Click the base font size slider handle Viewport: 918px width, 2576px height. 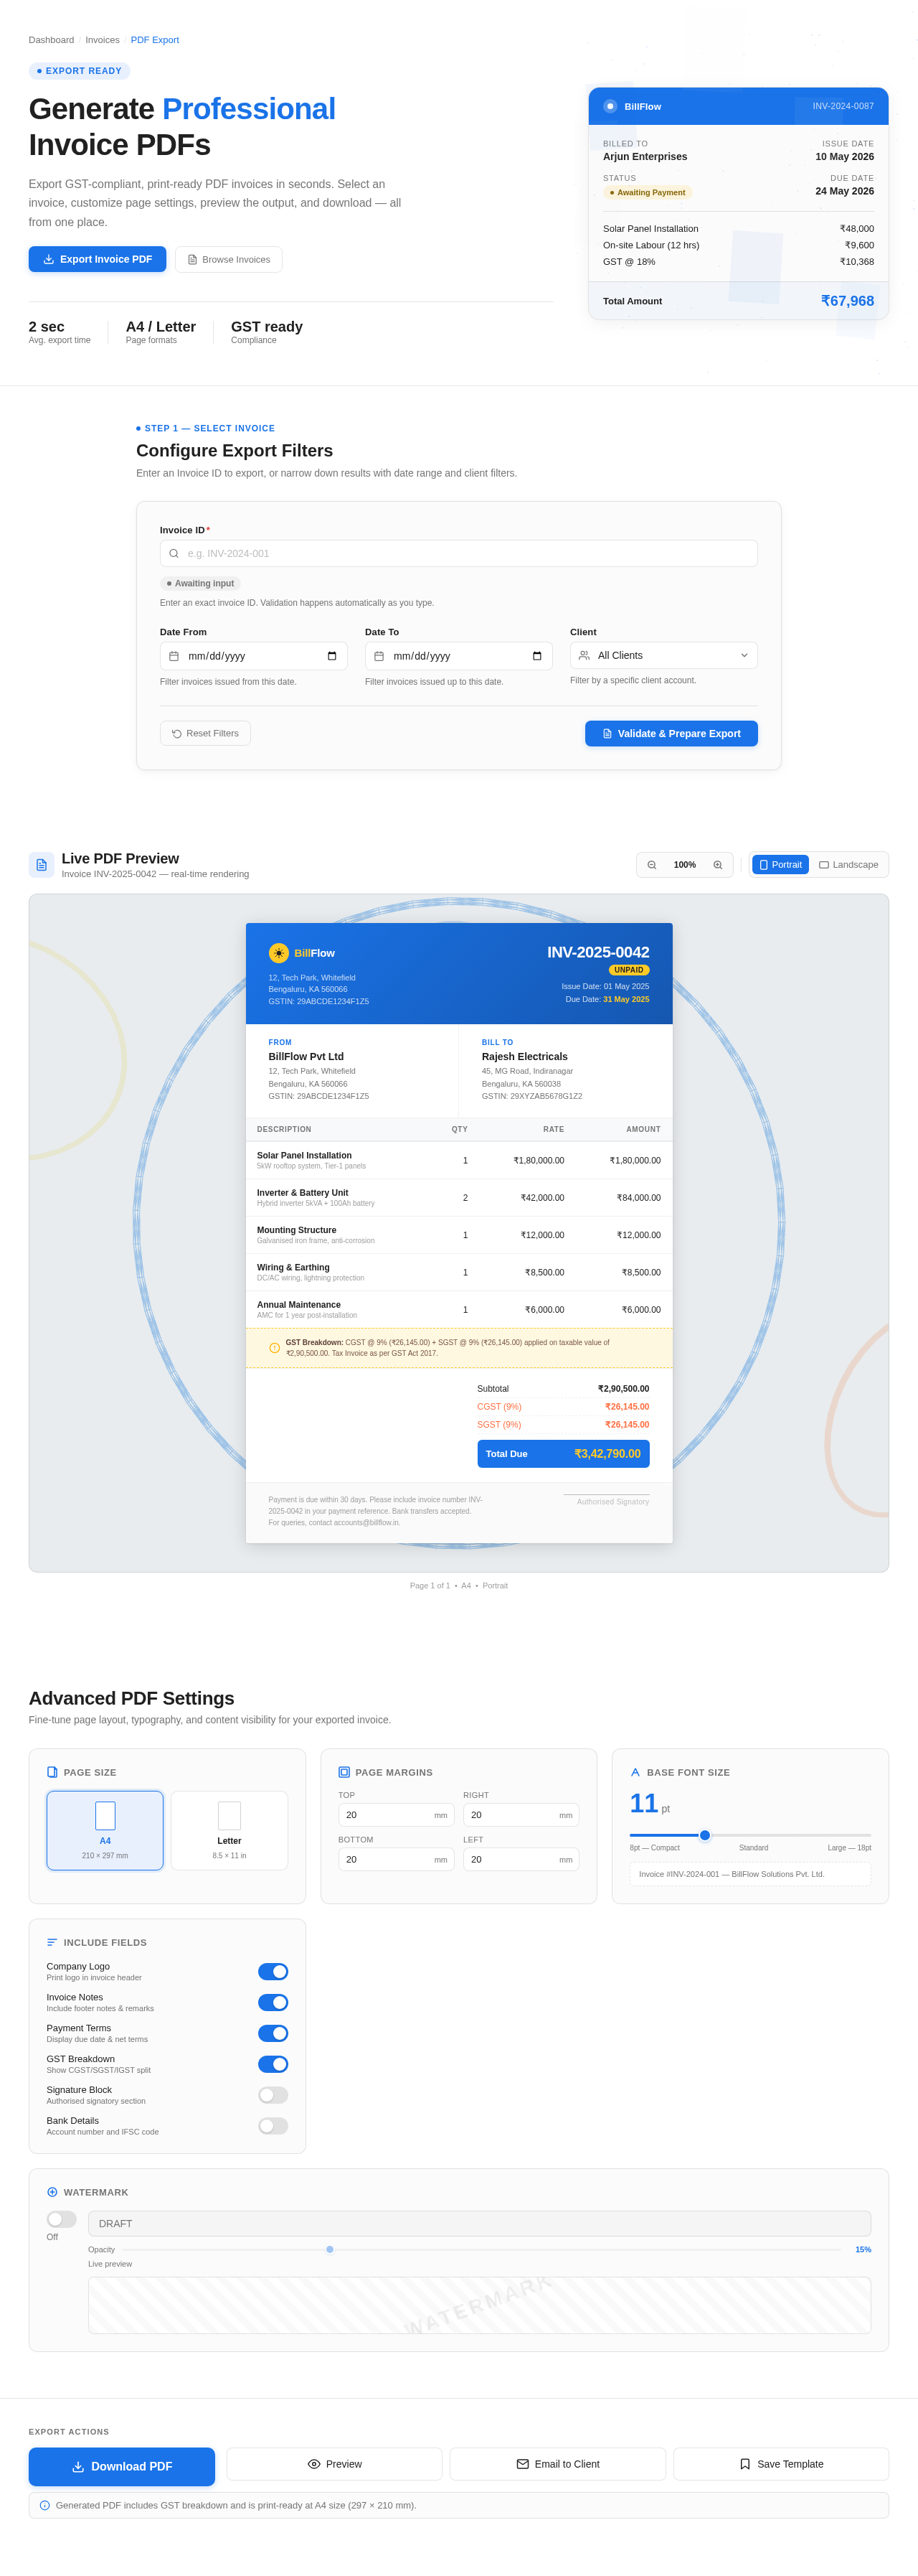pyautogui.click(x=704, y=1835)
